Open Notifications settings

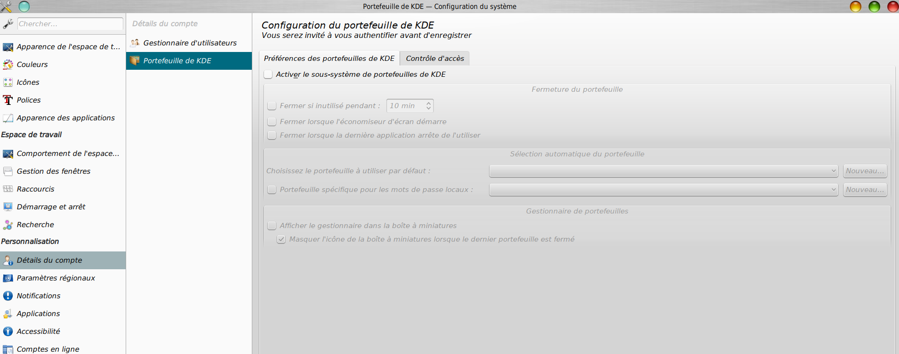pos(63,296)
